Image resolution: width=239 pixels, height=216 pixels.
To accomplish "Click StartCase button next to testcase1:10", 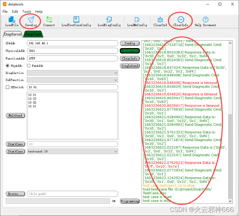I will coord(15,151).
